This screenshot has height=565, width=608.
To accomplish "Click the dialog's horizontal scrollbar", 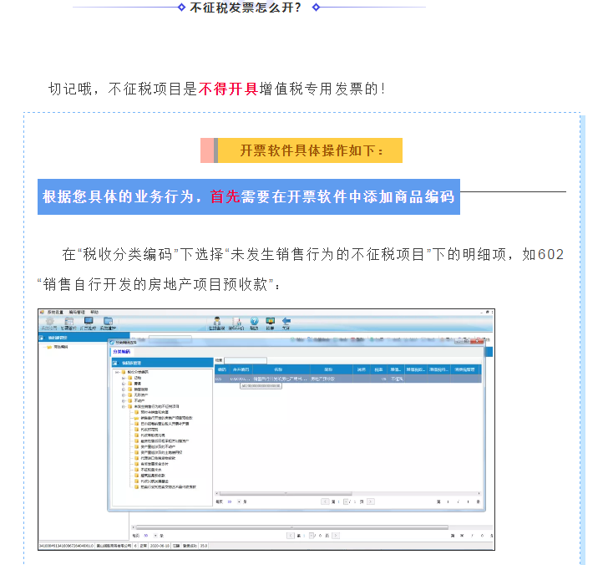I will click(286, 494).
